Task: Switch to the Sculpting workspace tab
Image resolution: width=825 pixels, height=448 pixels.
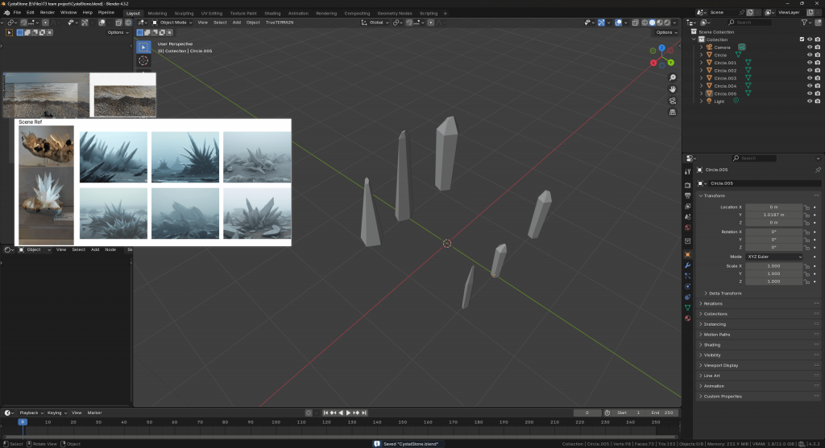Action: tap(184, 13)
